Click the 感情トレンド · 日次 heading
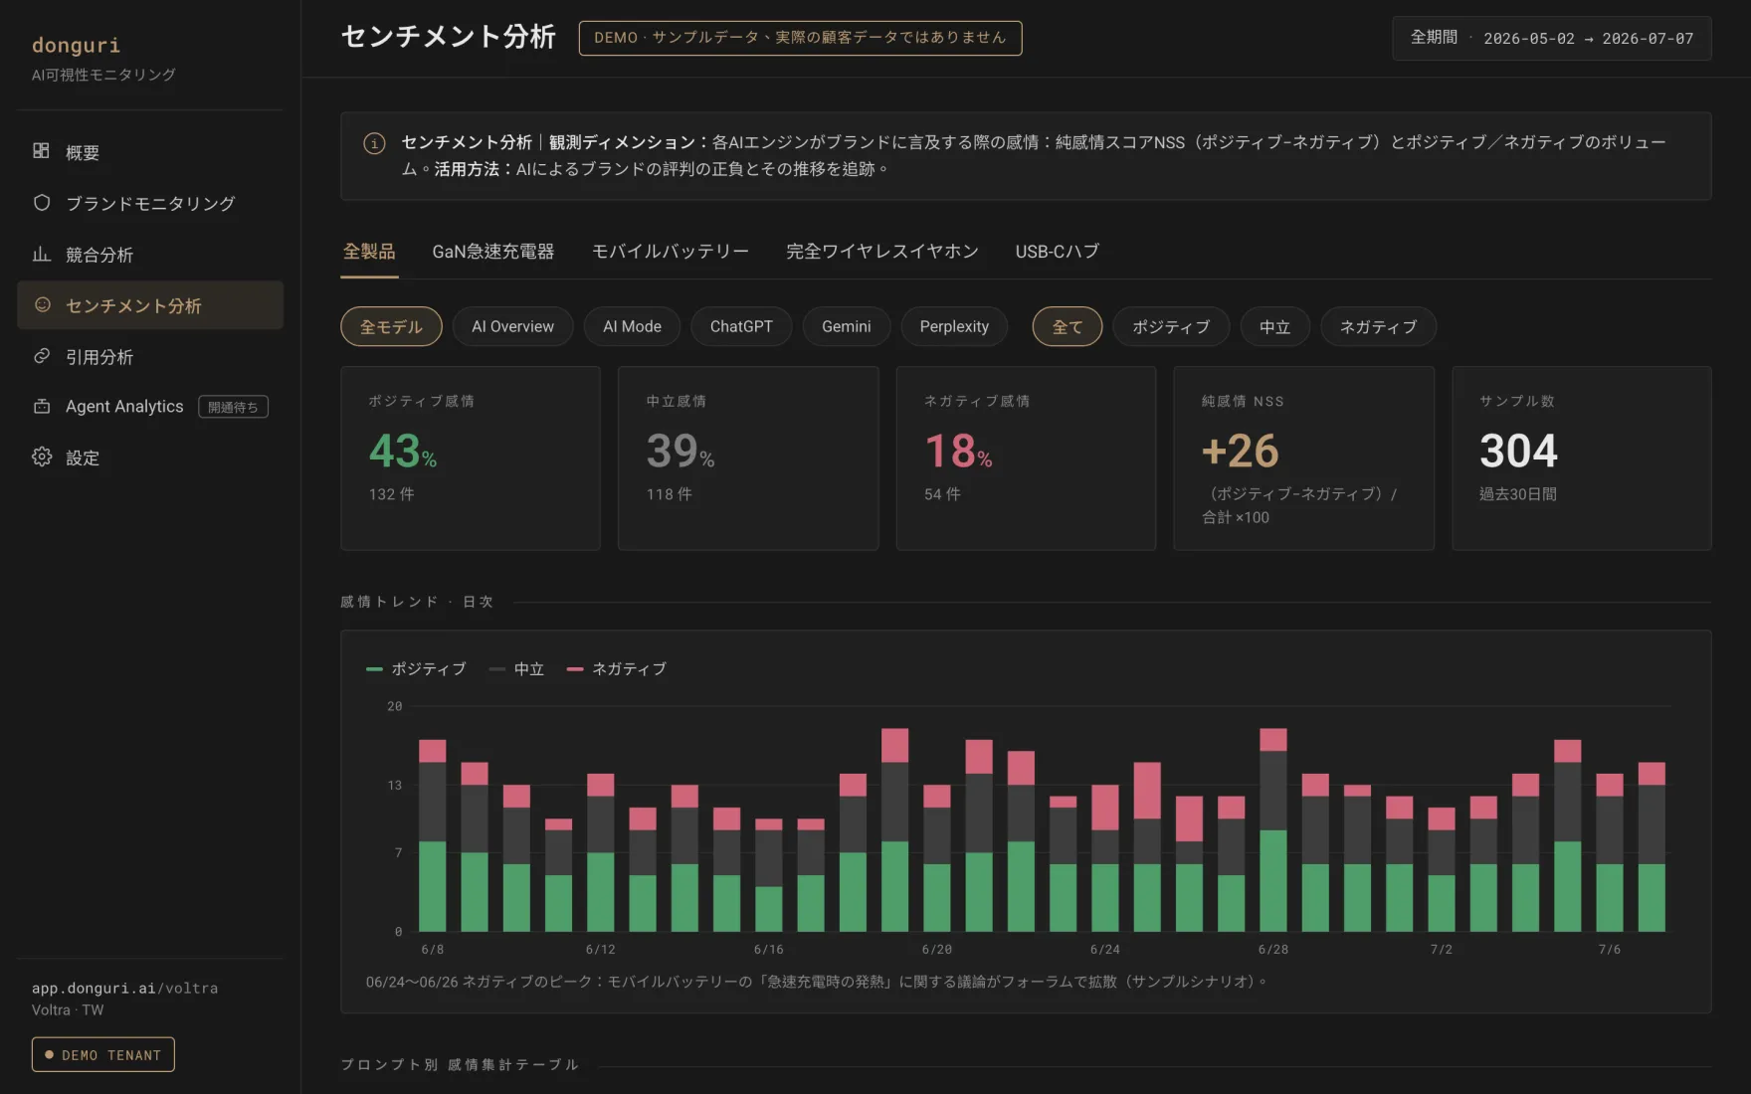This screenshot has height=1094, width=1751. [x=417, y=602]
